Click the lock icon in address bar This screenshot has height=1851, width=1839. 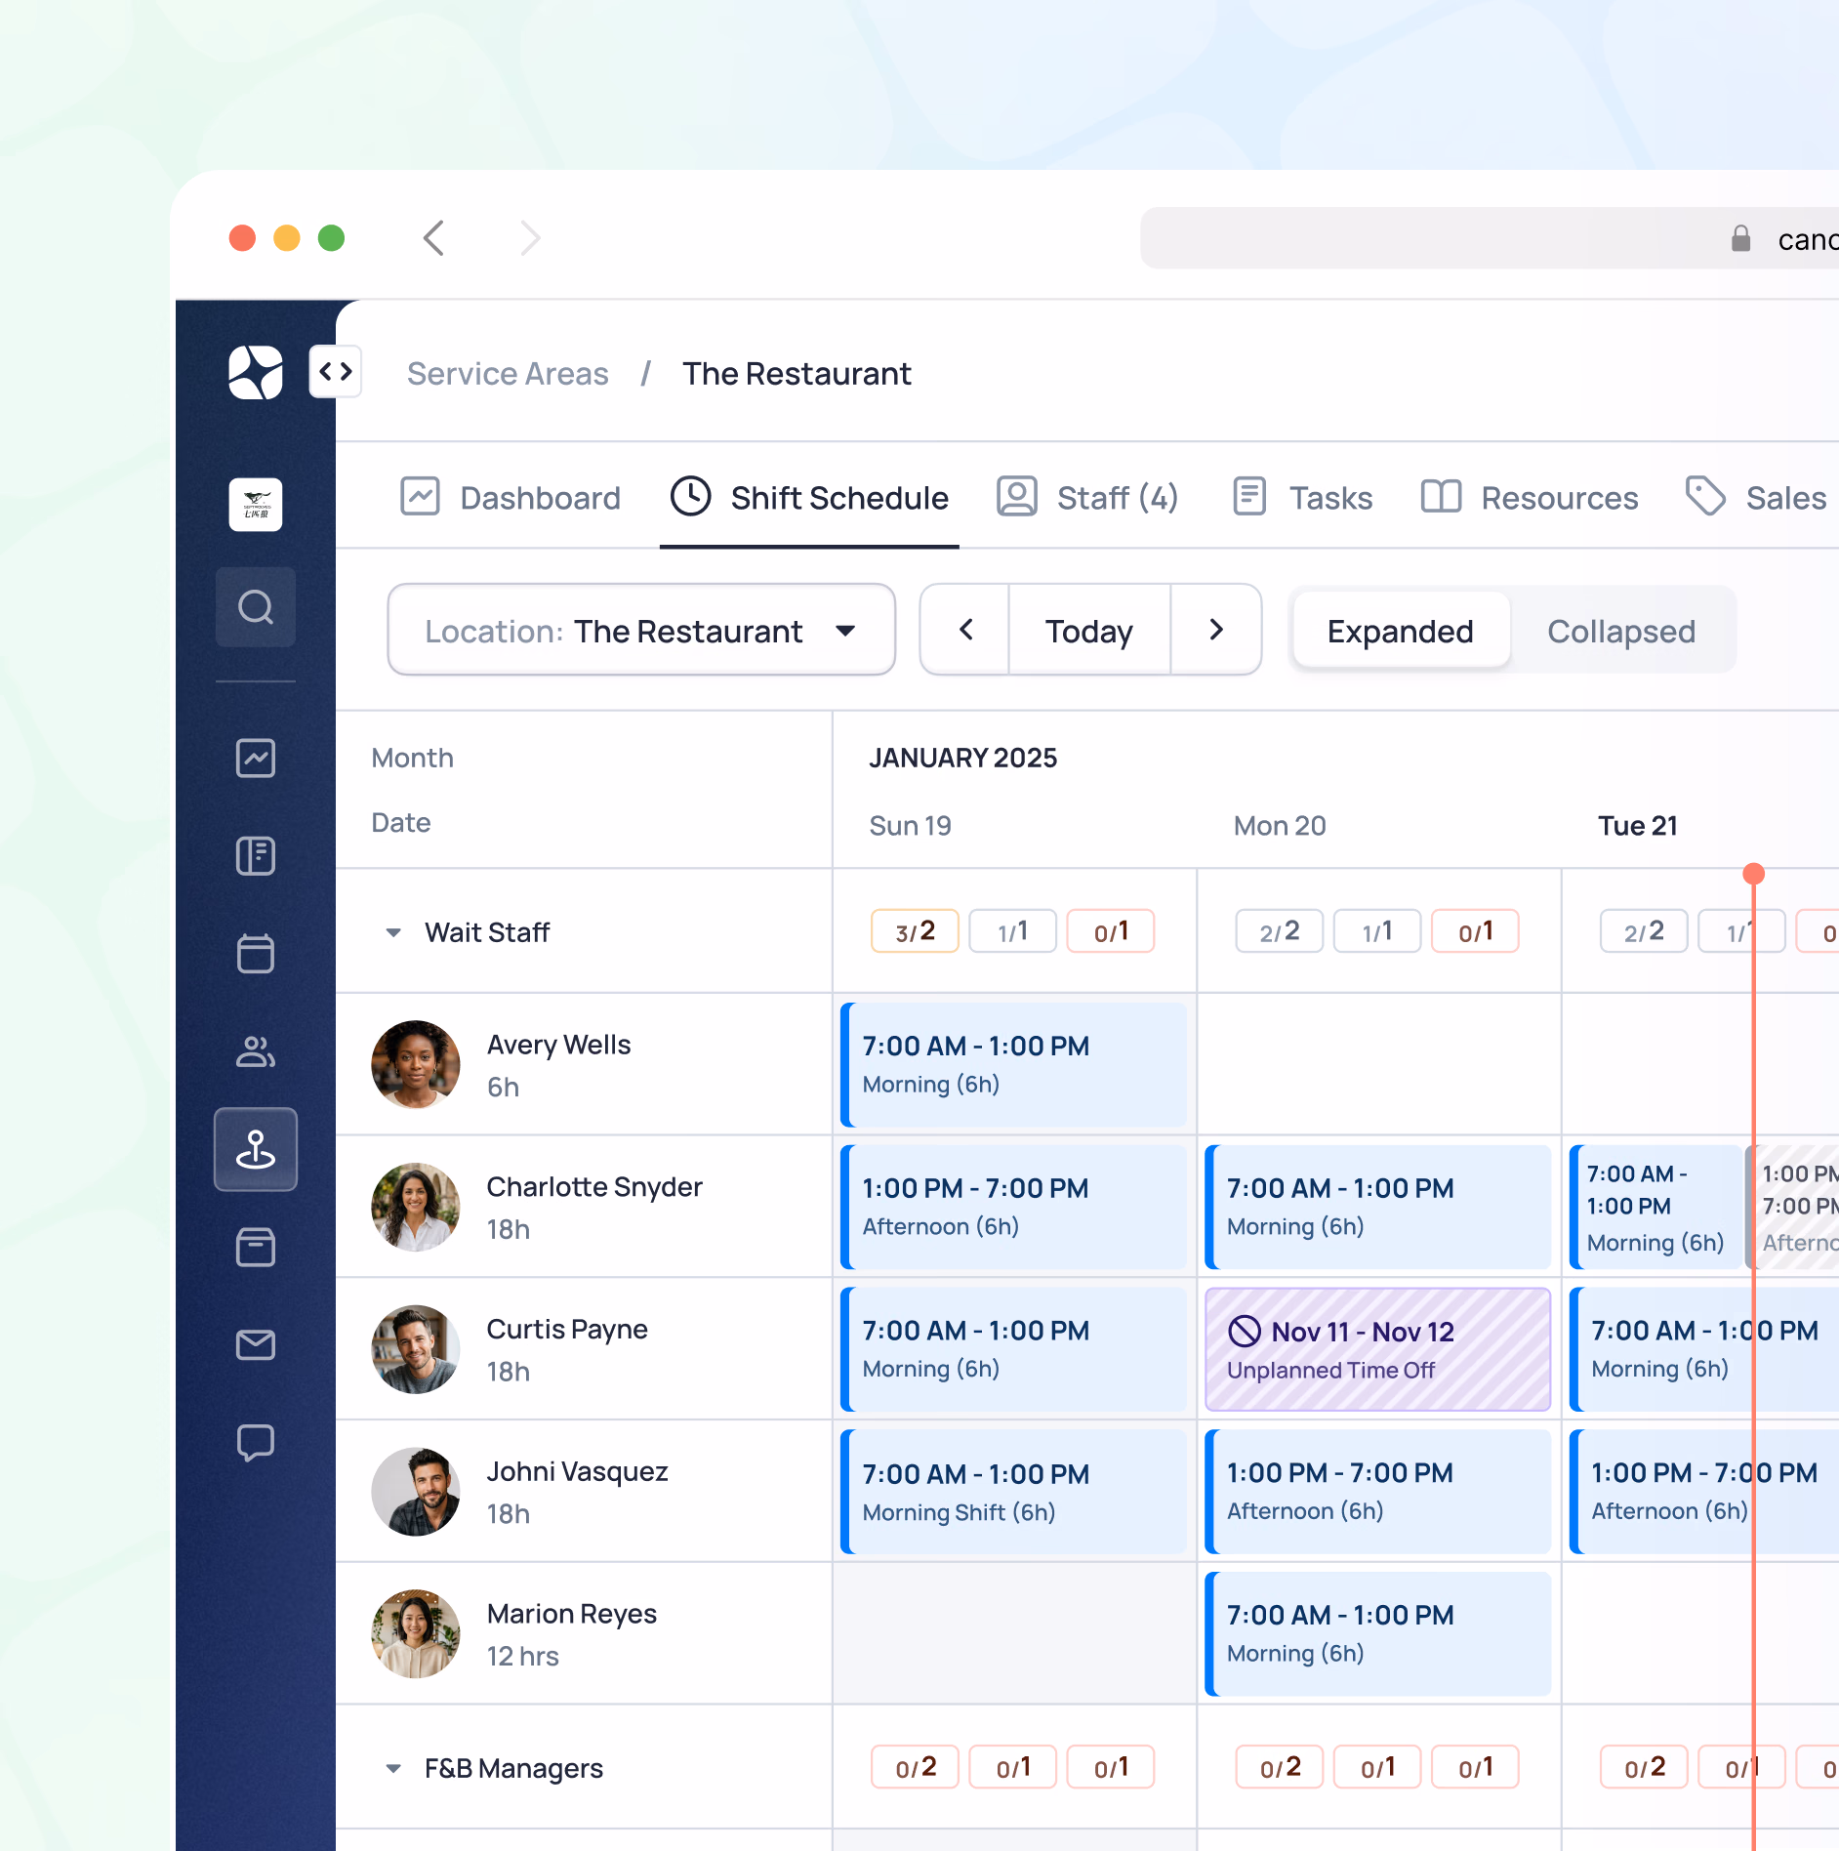(1740, 238)
